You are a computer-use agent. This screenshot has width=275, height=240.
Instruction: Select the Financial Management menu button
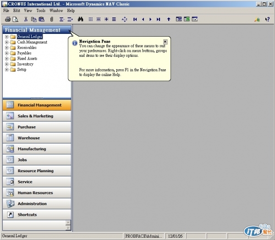(37, 105)
